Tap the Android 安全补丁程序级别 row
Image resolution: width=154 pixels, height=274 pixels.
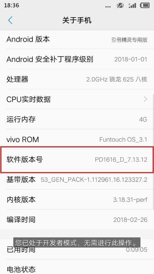pos(77,59)
